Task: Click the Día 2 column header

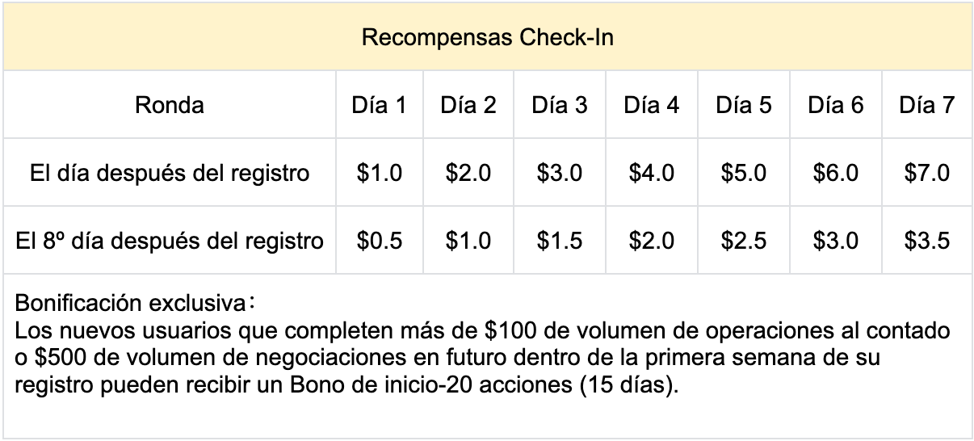Action: tap(468, 105)
